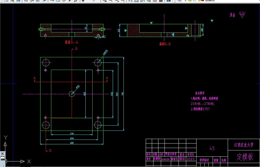This screenshot has width=260, height=167.
Task: Select the 600 overall width dimension
Action: click(72, 143)
